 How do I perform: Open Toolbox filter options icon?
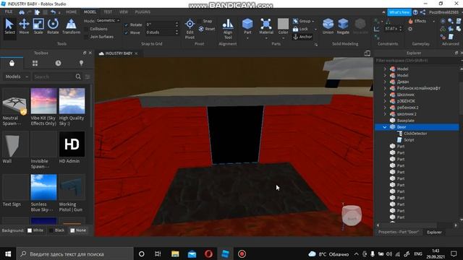[x=88, y=77]
